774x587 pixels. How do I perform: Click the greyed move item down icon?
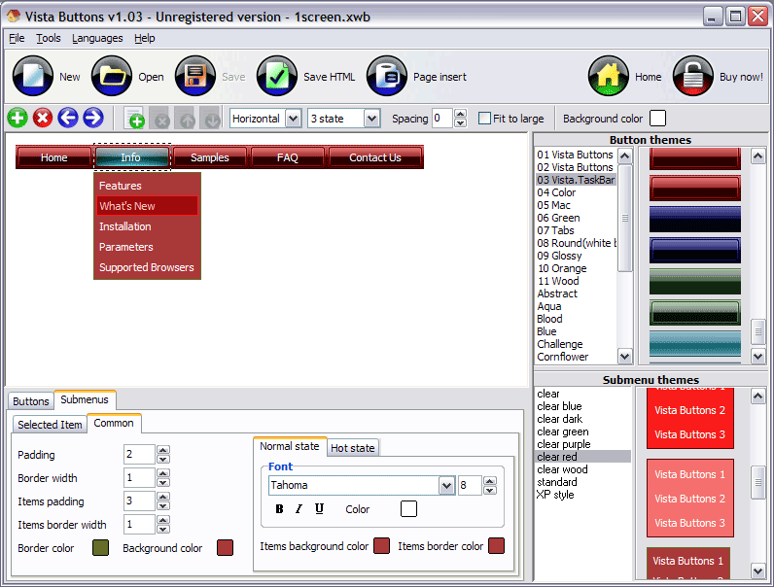pyautogui.click(x=210, y=119)
